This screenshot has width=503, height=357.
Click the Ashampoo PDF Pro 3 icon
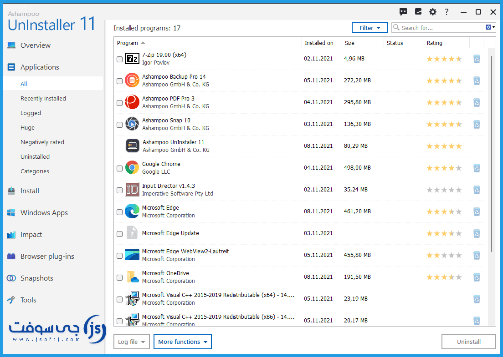pyautogui.click(x=132, y=102)
